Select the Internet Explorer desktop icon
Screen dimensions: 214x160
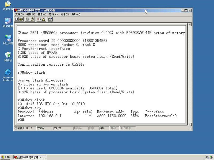[8, 75]
